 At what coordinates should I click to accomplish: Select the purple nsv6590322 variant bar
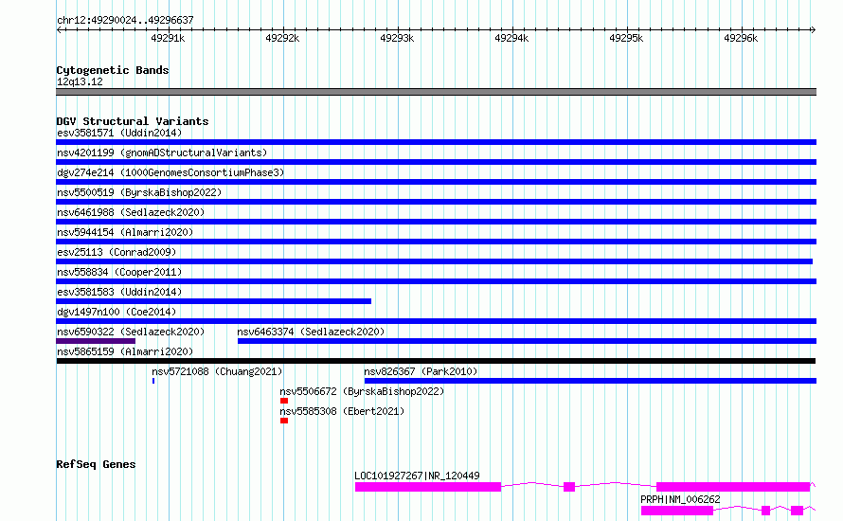coord(96,341)
